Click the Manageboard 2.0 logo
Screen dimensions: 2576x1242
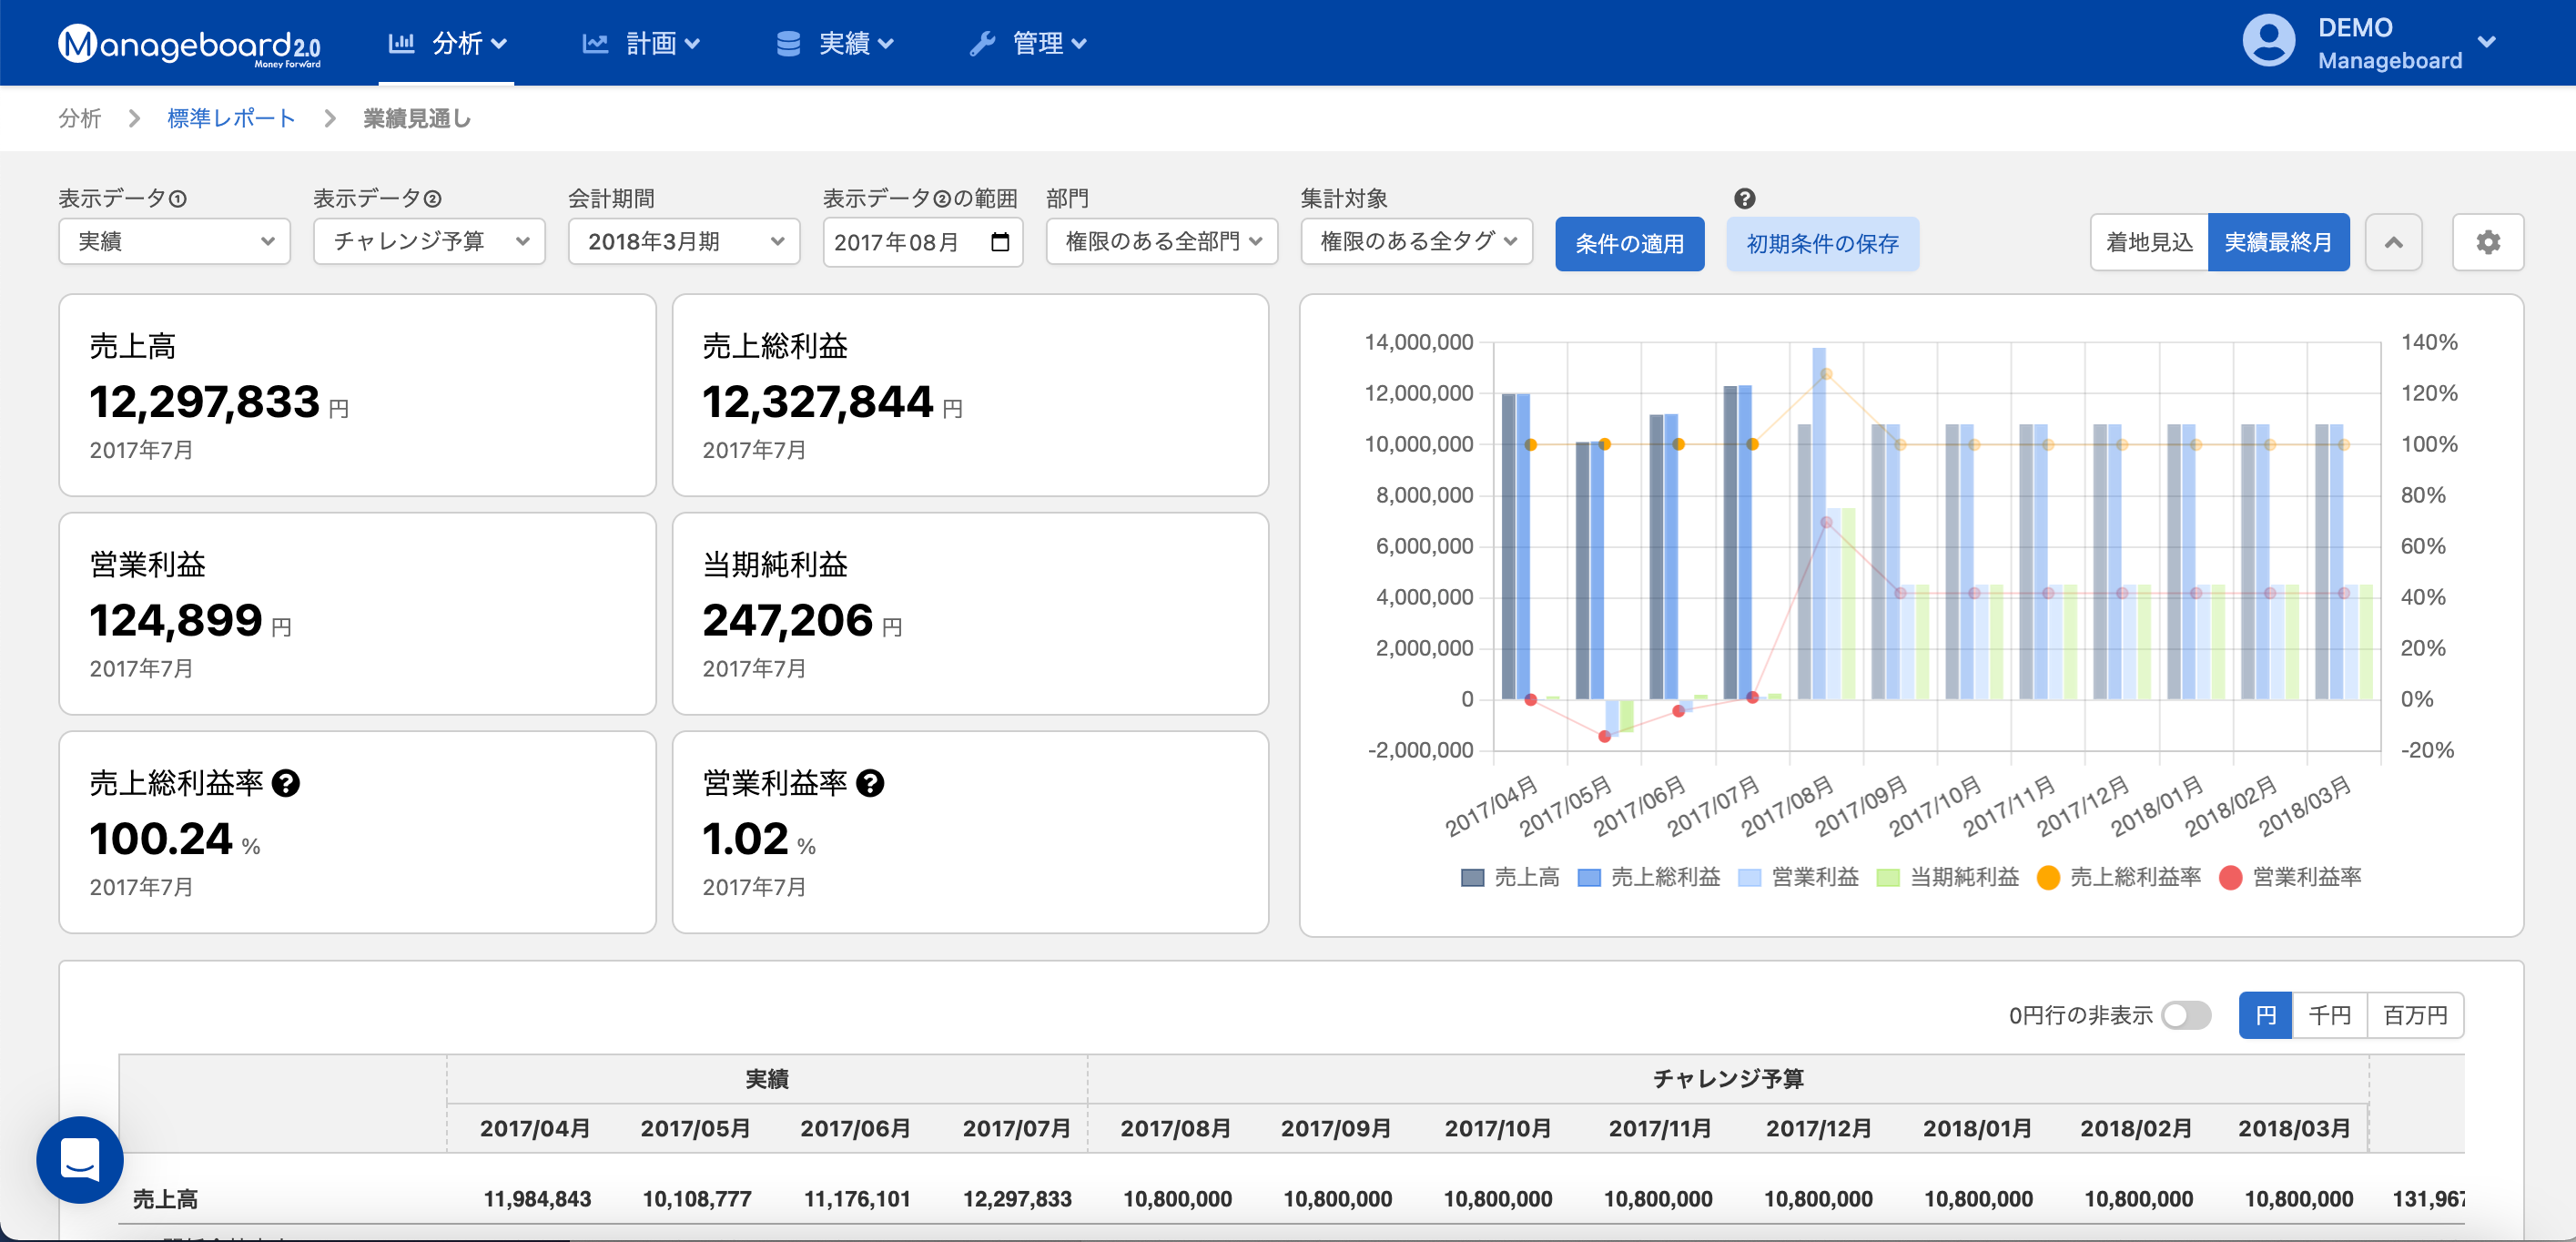pyautogui.click(x=190, y=44)
